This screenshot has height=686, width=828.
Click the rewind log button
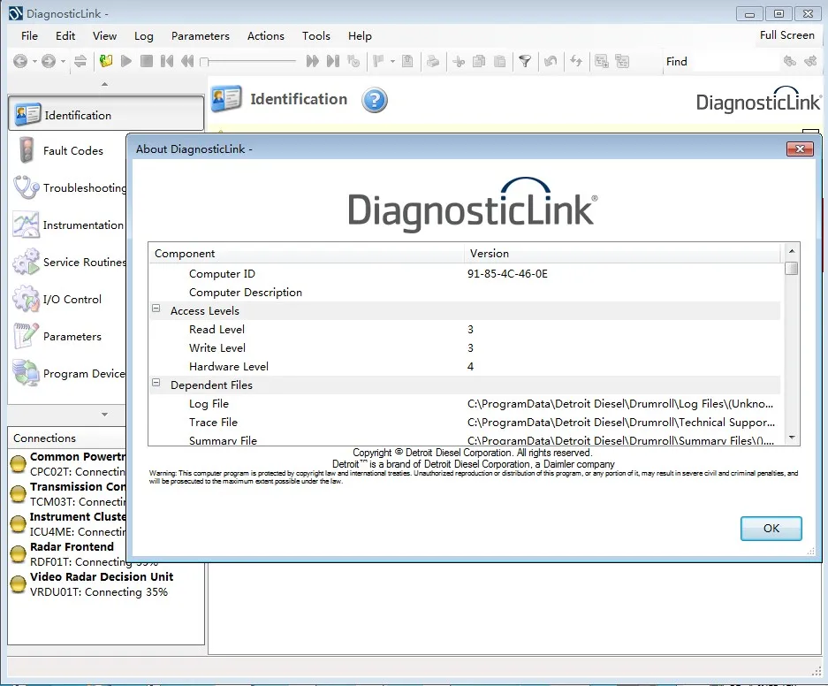pyautogui.click(x=187, y=61)
